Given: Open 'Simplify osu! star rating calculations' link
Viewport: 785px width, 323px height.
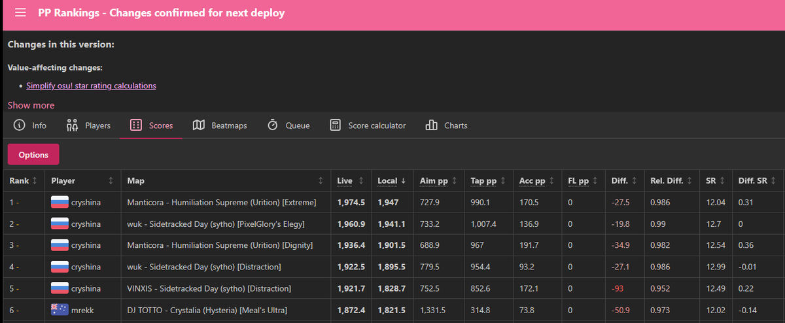Looking at the screenshot, I should pyautogui.click(x=91, y=86).
